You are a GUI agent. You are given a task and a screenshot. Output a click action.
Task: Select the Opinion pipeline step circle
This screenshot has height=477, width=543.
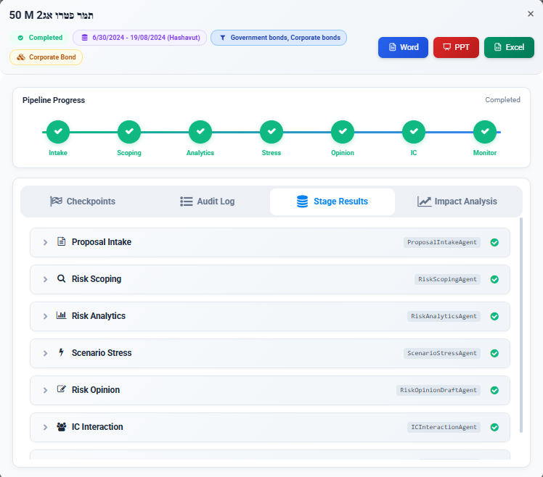click(343, 132)
